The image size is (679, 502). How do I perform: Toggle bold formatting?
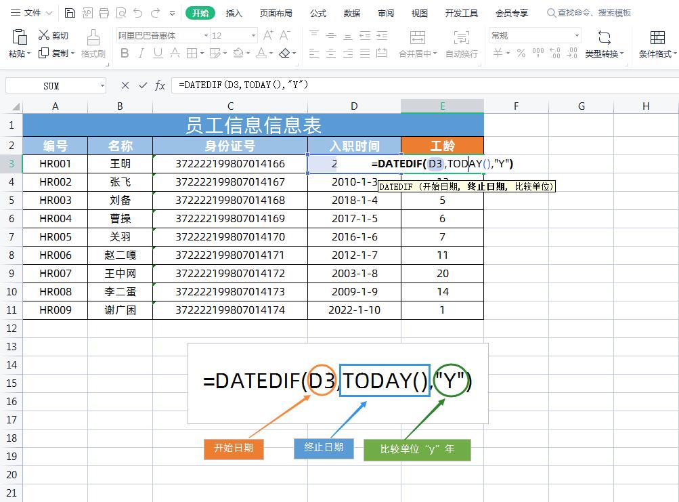[125, 52]
